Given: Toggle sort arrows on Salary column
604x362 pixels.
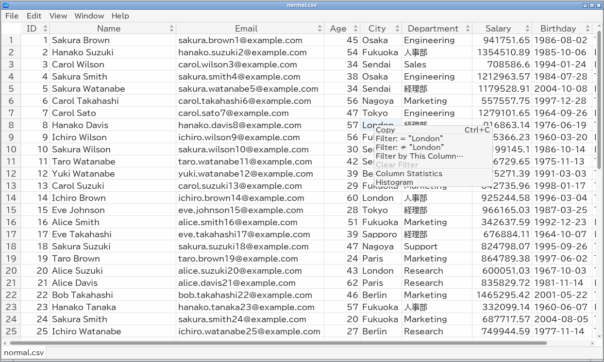Looking at the screenshot, I should point(528,29).
